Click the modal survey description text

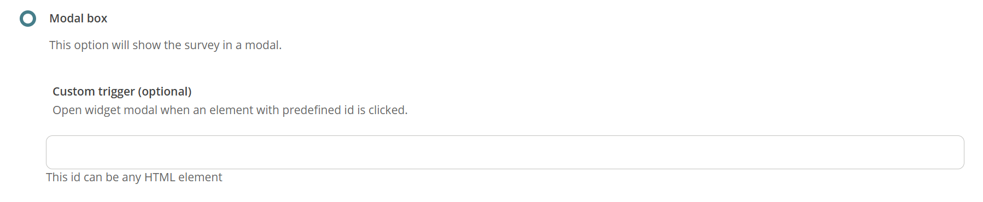click(x=165, y=45)
